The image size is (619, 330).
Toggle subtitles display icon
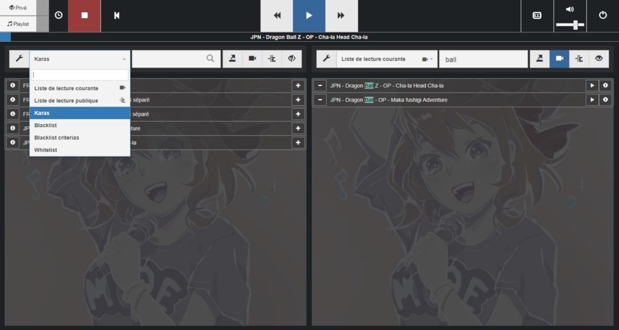537,15
